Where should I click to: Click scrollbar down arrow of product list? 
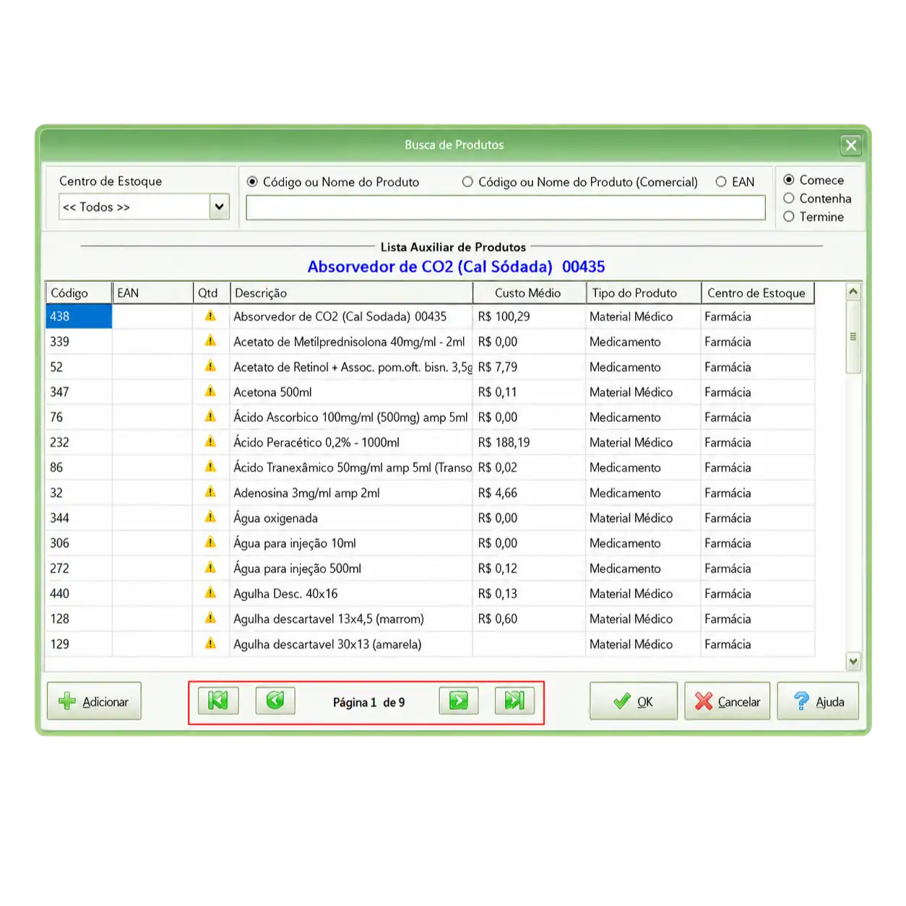click(x=853, y=661)
